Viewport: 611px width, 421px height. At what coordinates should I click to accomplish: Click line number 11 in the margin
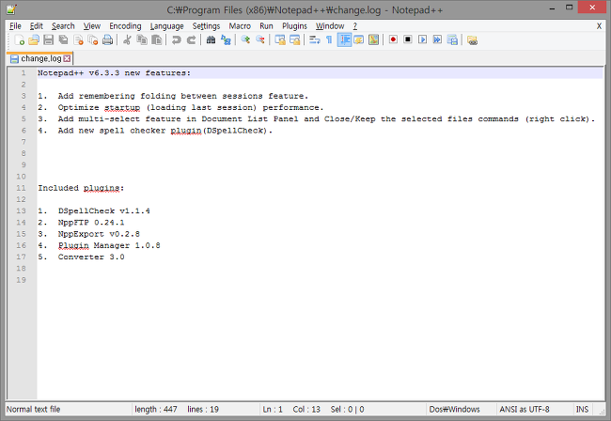click(21, 188)
